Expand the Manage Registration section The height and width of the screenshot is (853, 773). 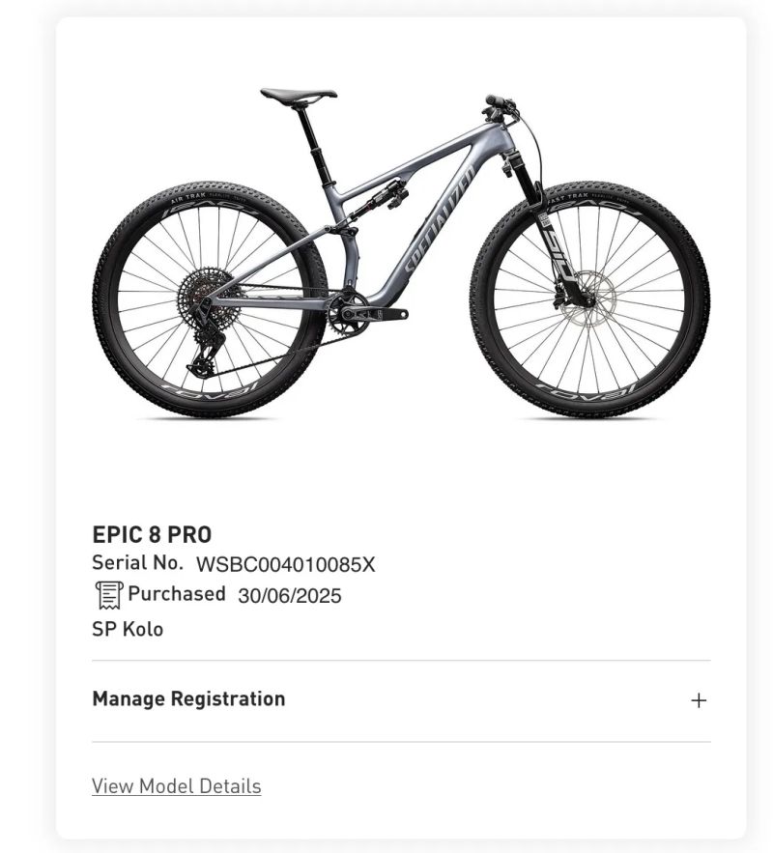click(x=188, y=697)
